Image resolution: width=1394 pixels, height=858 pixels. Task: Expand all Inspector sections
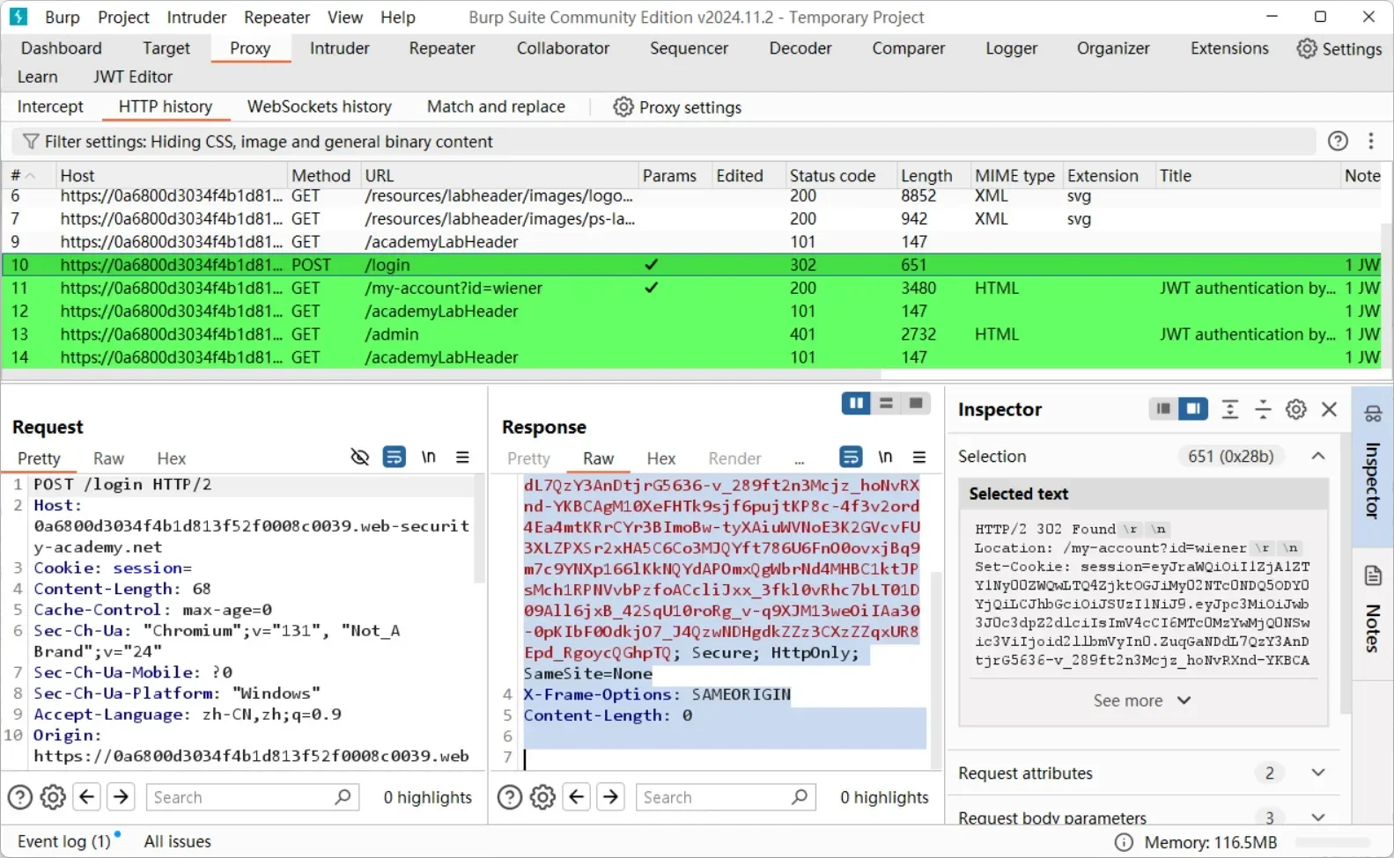(1230, 409)
